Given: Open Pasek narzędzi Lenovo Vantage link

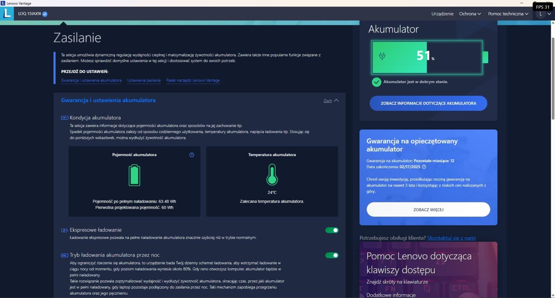Looking at the screenshot, I should pos(193,80).
